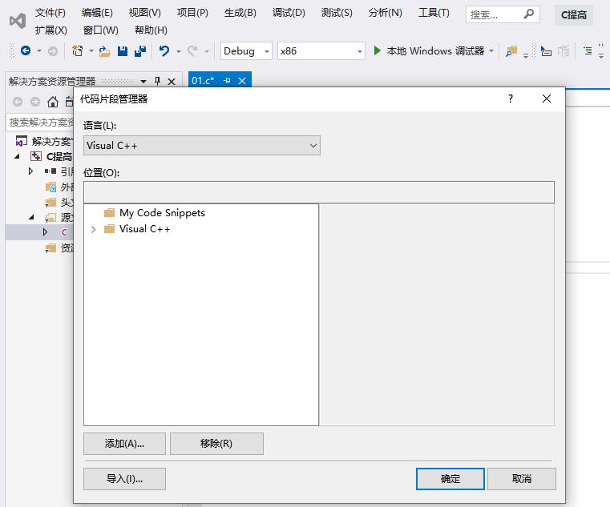
Task: Open the 编辑(E) menu
Action: click(97, 13)
